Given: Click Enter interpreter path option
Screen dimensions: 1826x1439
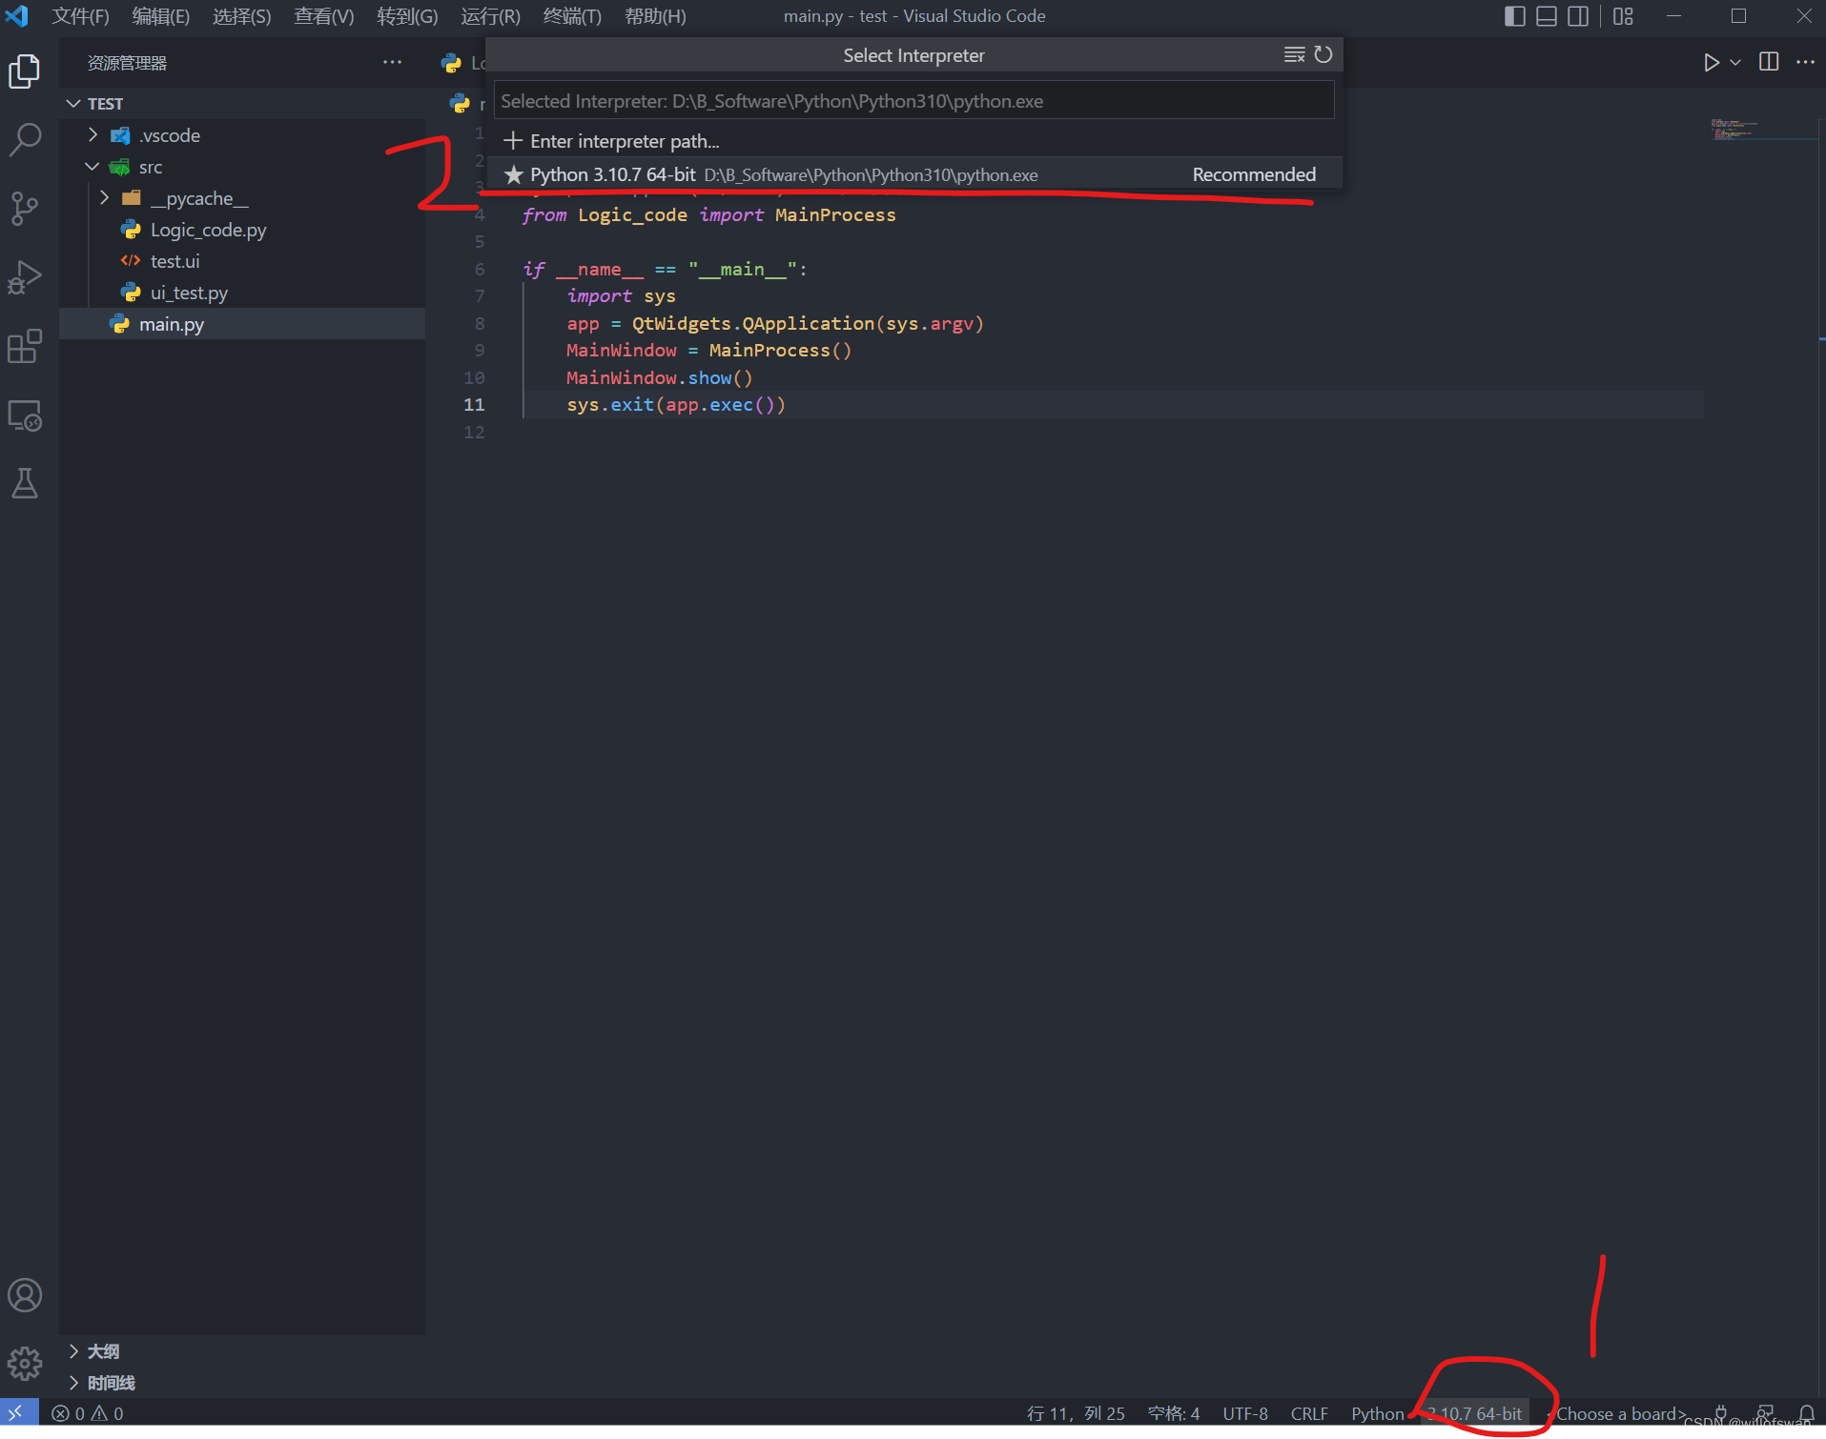Looking at the screenshot, I should 914,141.
